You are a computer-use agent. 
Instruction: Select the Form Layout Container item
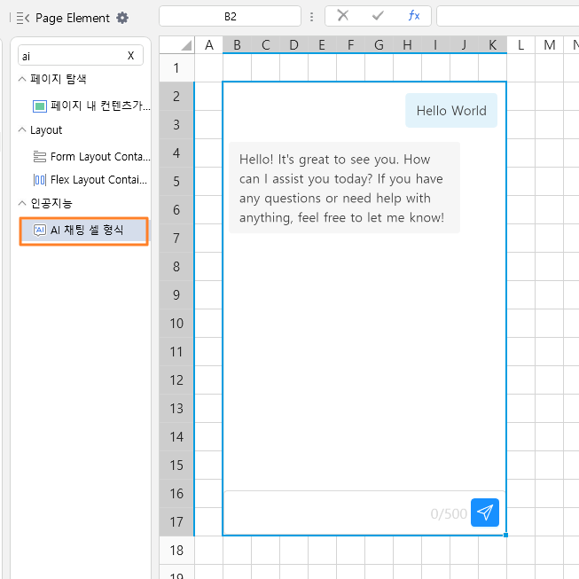point(91,157)
